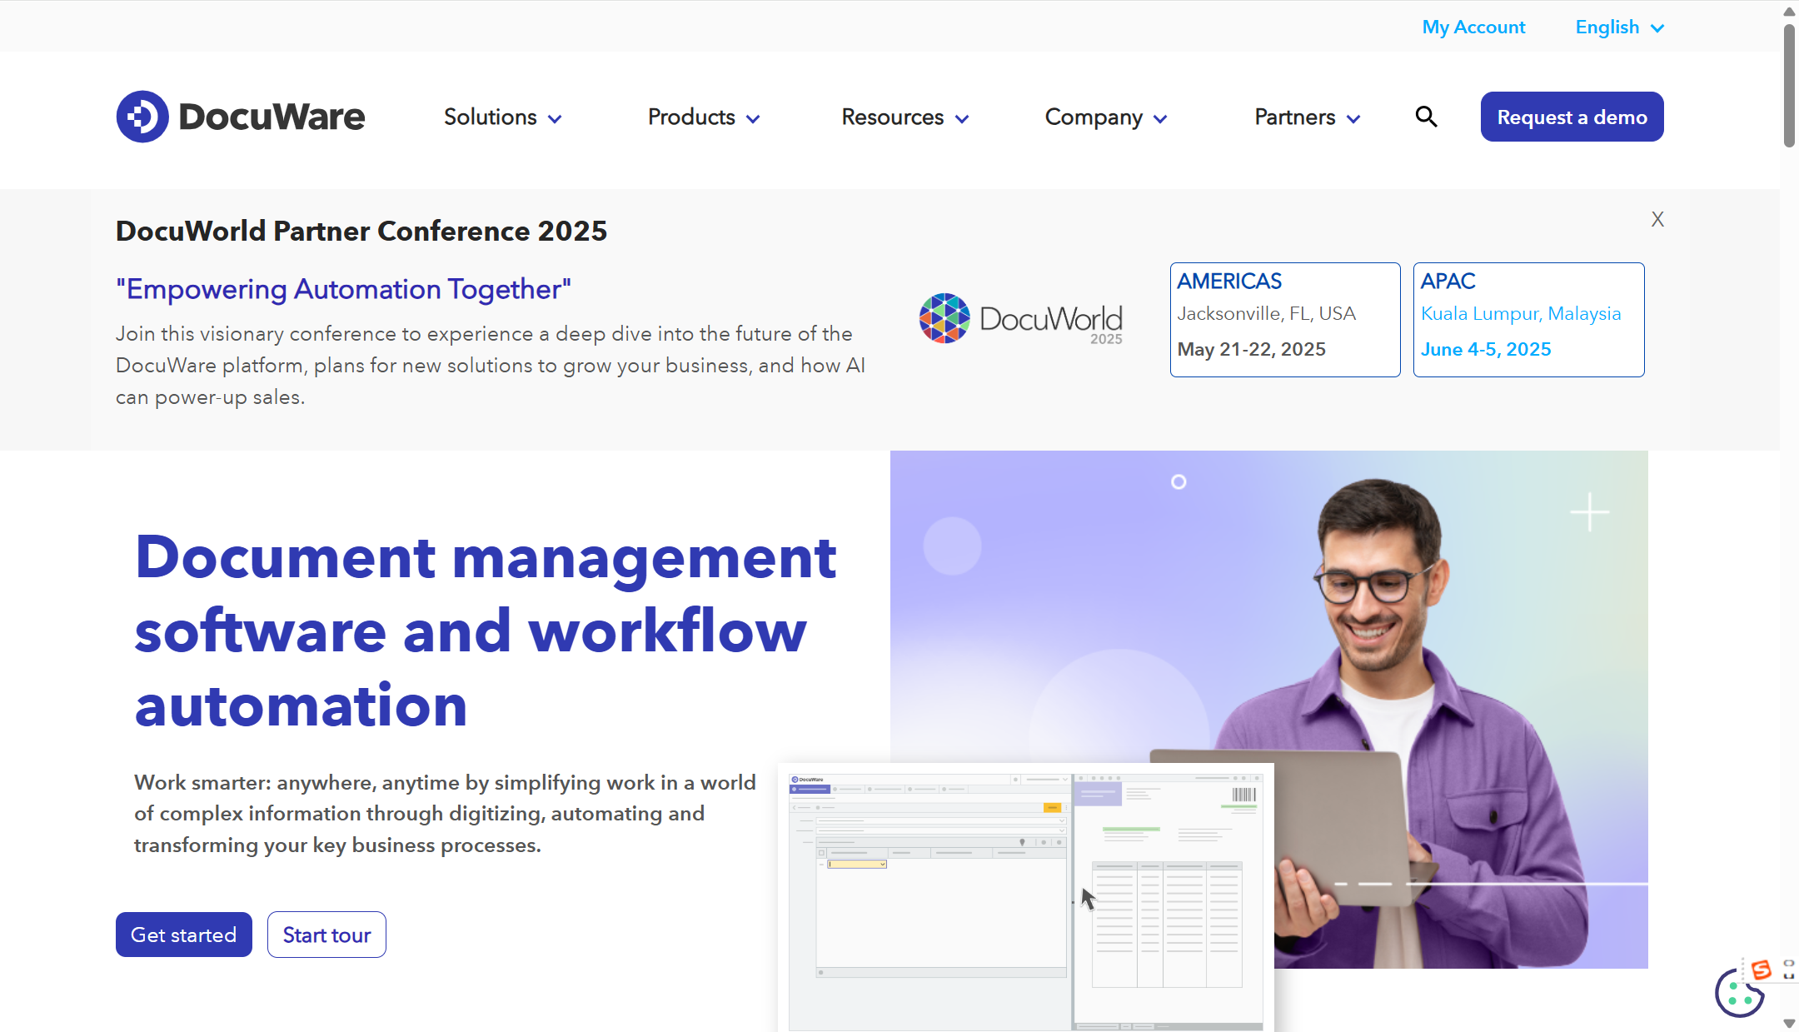Click scrollbar down arrow
1799x1032 pixels.
point(1789,1023)
